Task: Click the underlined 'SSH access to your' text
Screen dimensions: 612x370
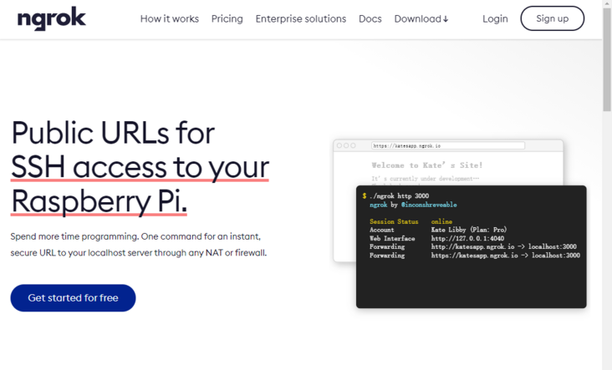Action: (x=140, y=167)
